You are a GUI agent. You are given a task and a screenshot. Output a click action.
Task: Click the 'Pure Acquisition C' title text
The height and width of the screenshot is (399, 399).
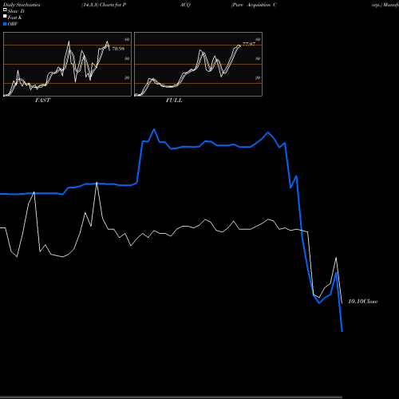[x=254, y=5]
